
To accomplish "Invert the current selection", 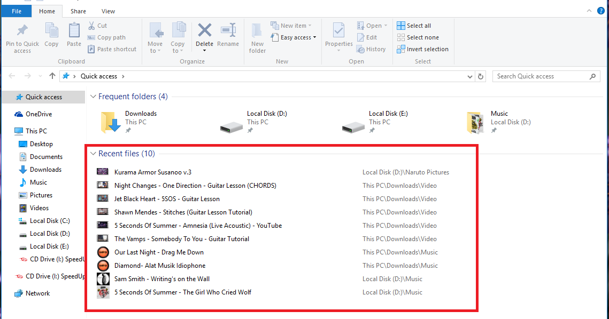I will point(423,49).
